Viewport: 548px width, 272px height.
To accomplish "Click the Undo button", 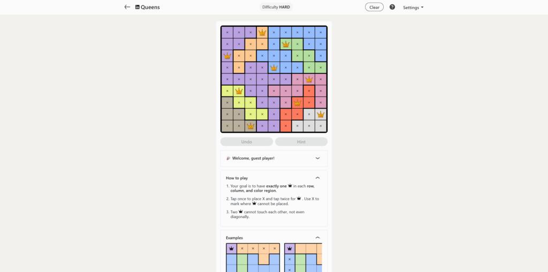I will [x=247, y=142].
